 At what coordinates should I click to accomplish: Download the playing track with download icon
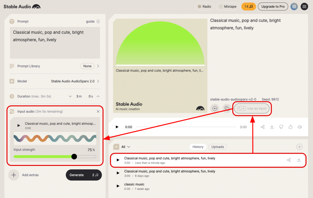tap(272, 127)
